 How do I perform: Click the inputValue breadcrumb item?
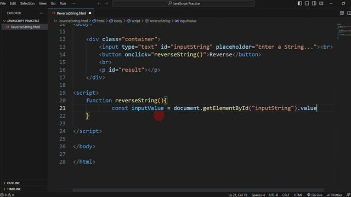coord(188,21)
